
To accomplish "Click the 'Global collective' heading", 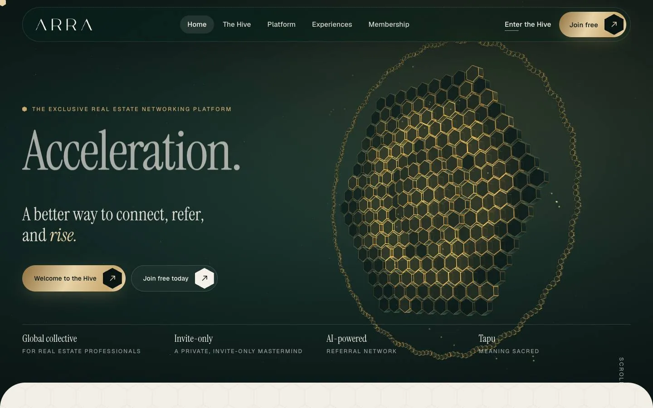I will pos(49,339).
